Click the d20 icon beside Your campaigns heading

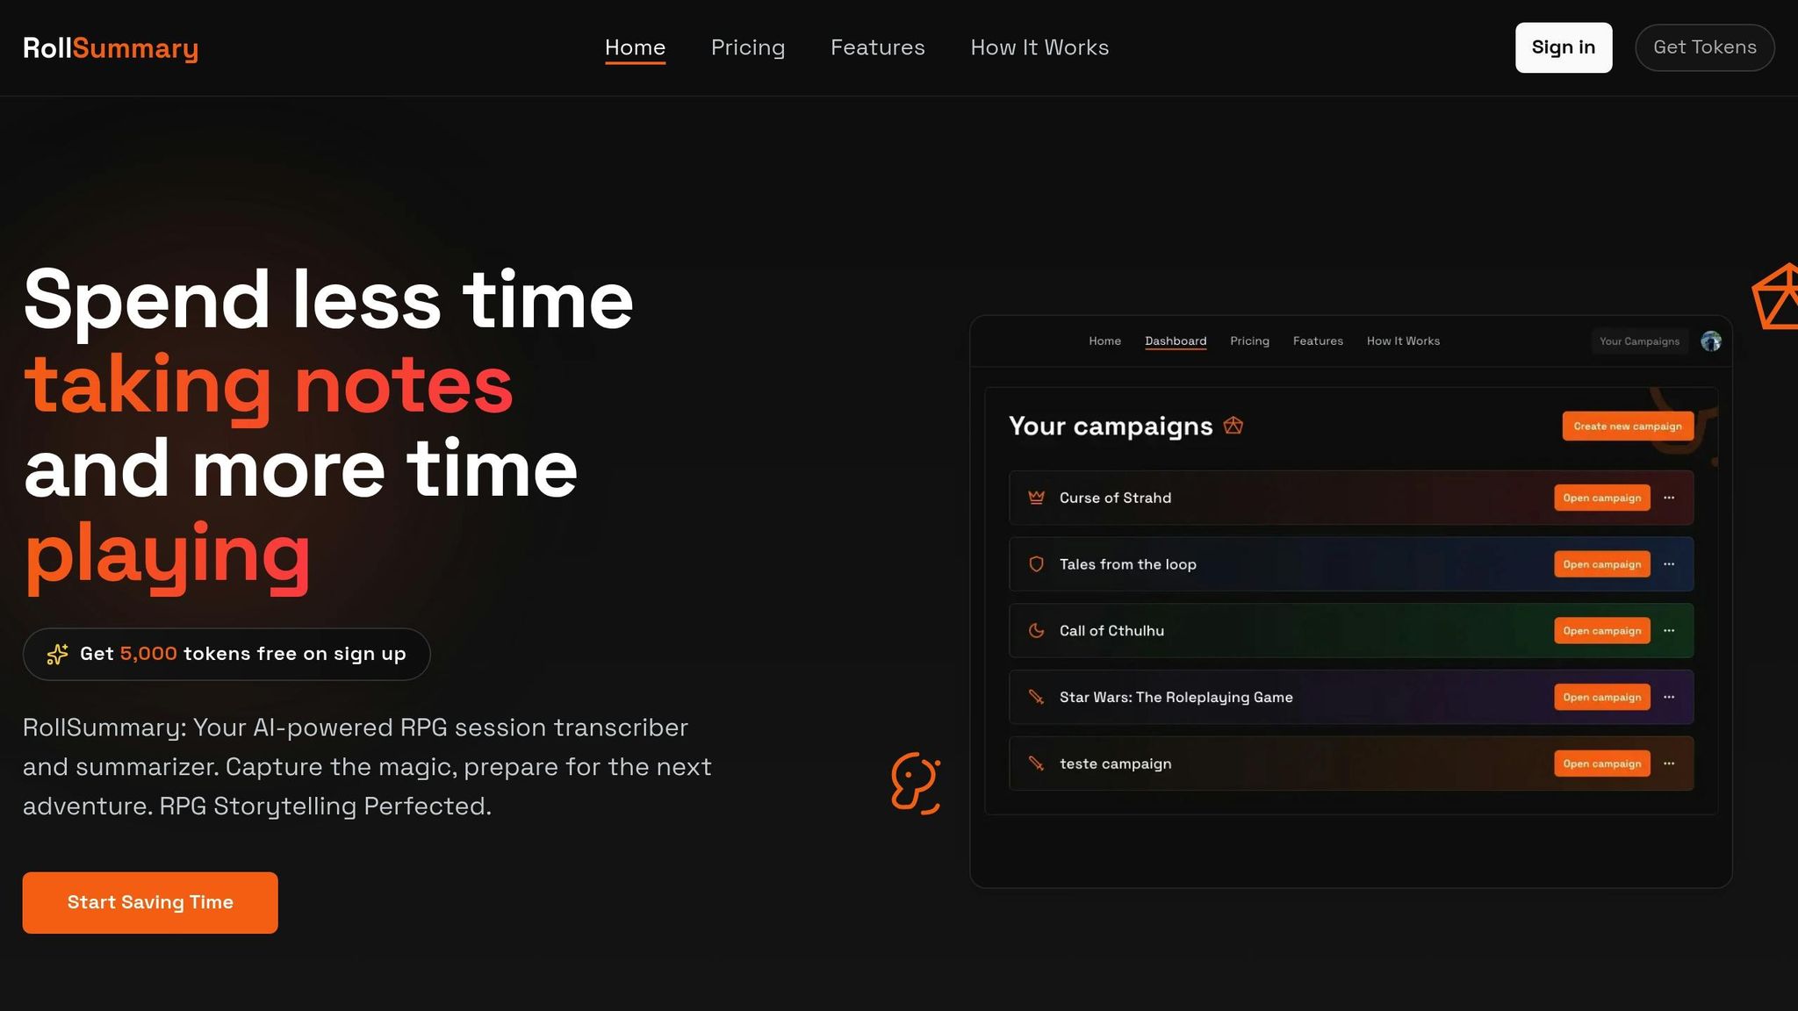pyautogui.click(x=1233, y=426)
